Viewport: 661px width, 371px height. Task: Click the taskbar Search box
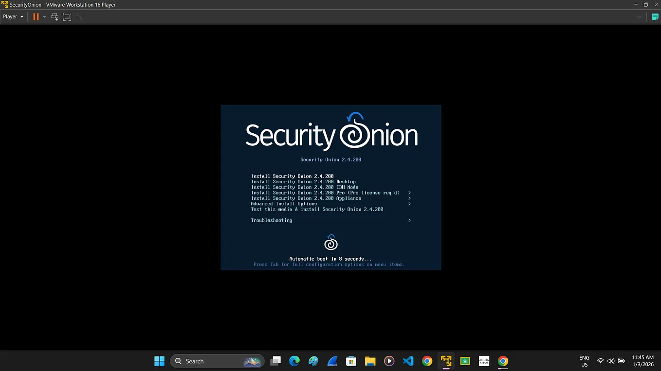click(217, 361)
